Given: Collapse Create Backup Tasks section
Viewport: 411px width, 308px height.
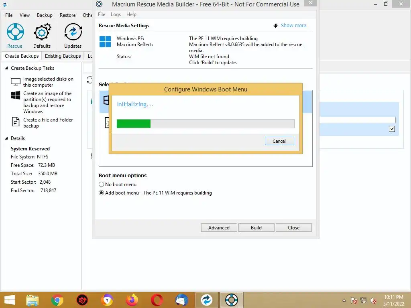Looking at the screenshot, I should point(6,68).
